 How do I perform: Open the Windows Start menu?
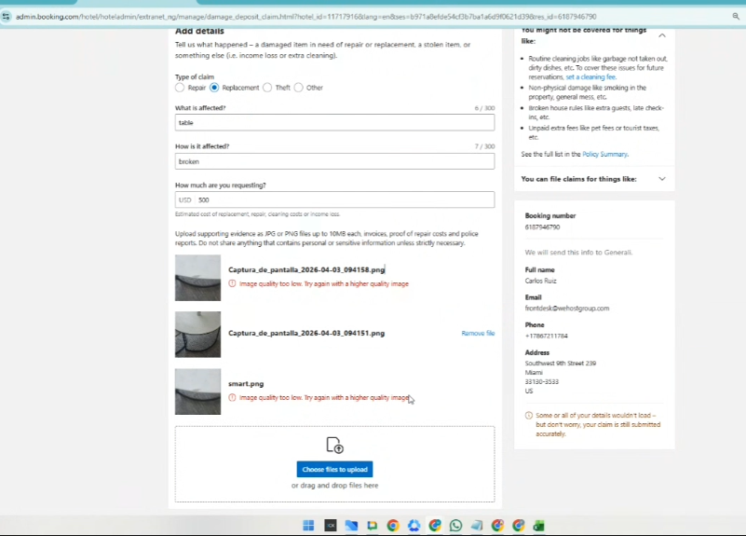(308, 525)
